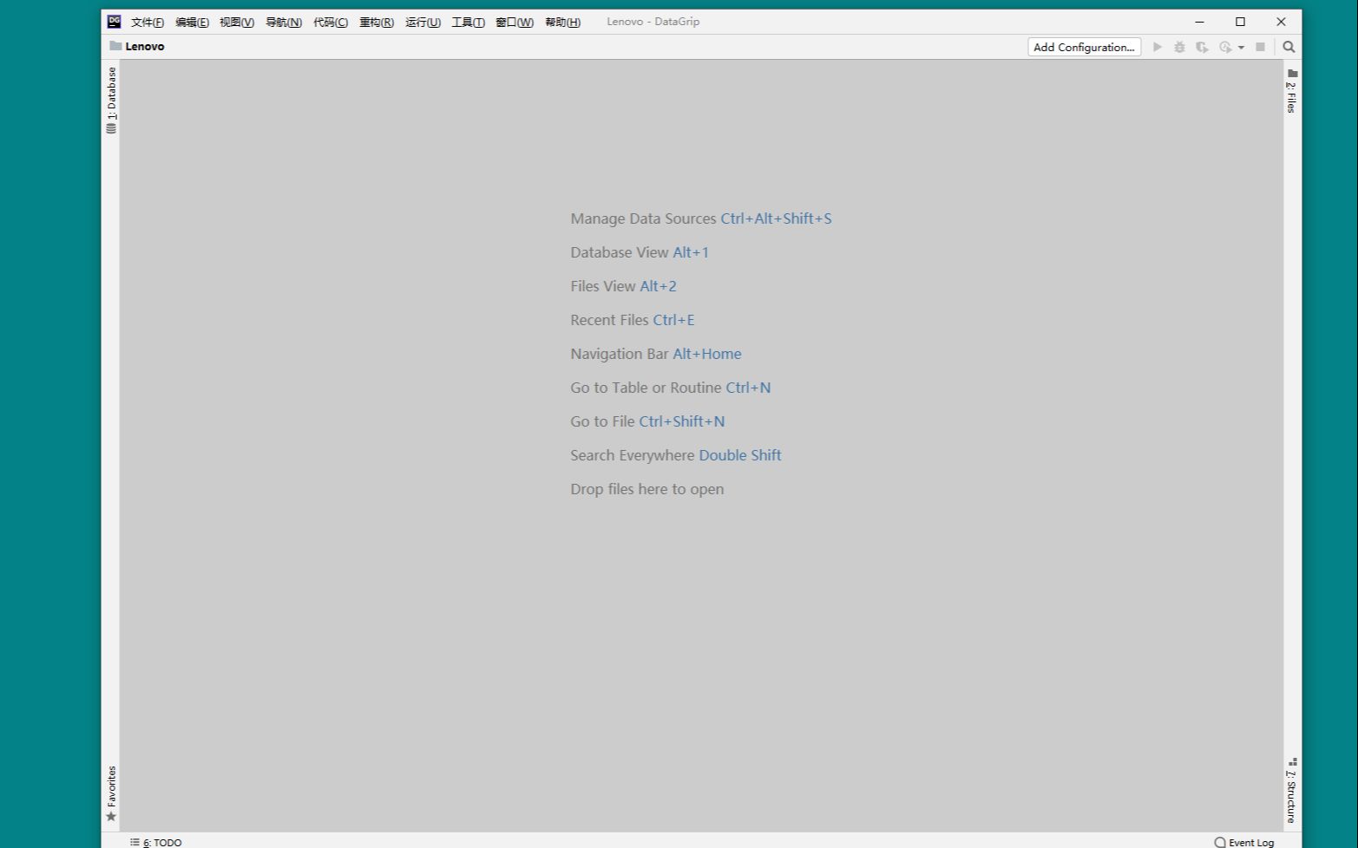Maximize the DataGrip window

point(1240,22)
